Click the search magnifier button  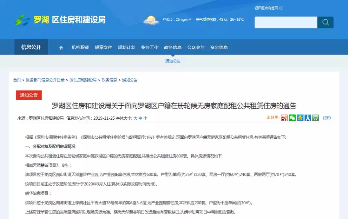(x=325, y=23)
